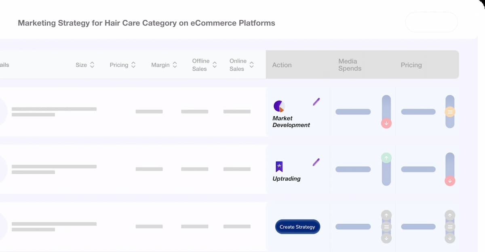Sort by the Online Sales column chevron
The image size is (485, 252).
point(252,65)
